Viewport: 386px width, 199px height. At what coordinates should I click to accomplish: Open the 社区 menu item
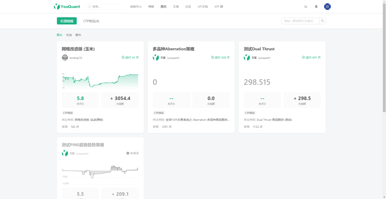(x=188, y=7)
